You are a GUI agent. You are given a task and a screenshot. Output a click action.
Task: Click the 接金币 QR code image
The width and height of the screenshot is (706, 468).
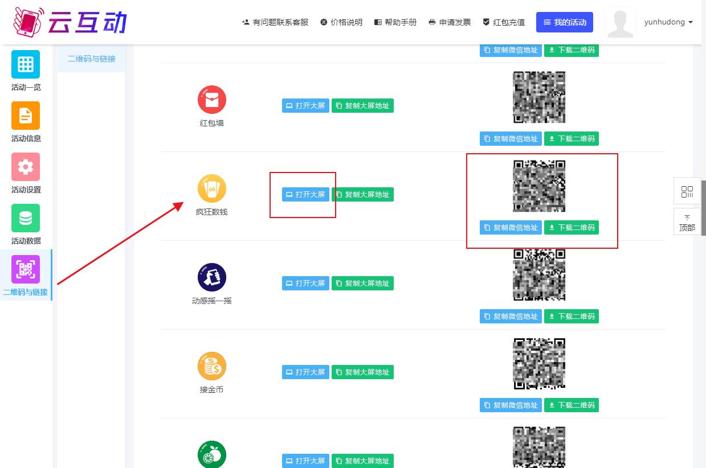point(539,363)
